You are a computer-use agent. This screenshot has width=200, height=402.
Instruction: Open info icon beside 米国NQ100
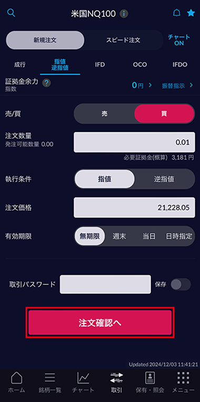coord(124,14)
